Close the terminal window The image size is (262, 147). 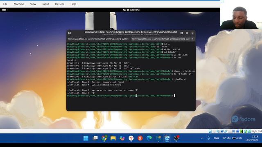192,33
